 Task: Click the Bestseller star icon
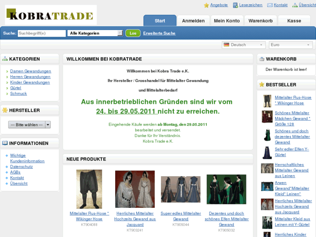262,84
